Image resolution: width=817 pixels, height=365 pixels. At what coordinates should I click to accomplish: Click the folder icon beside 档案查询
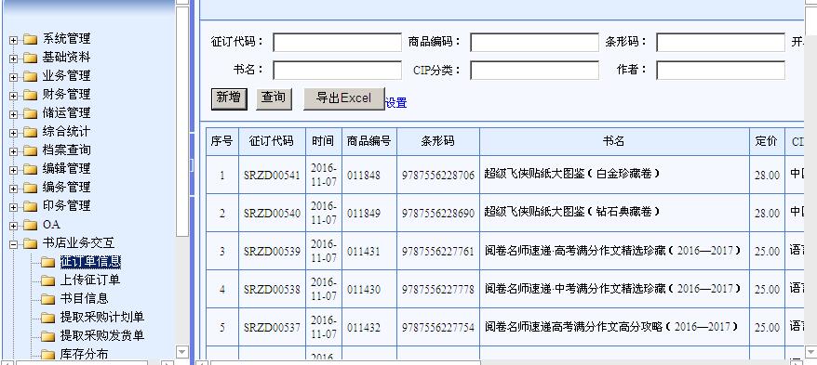[x=30, y=151]
